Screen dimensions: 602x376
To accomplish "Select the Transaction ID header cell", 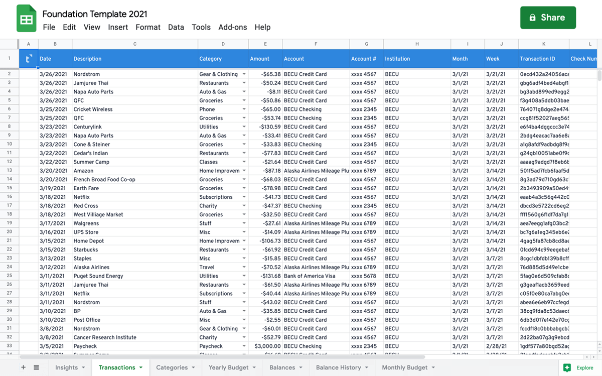I will (544, 59).
